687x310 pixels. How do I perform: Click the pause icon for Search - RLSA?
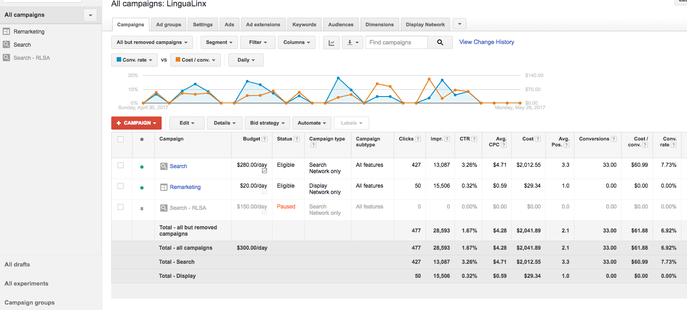[x=142, y=208]
